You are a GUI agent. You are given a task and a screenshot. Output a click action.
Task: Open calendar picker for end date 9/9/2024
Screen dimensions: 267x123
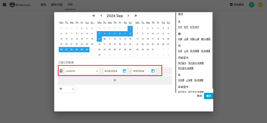(153, 71)
